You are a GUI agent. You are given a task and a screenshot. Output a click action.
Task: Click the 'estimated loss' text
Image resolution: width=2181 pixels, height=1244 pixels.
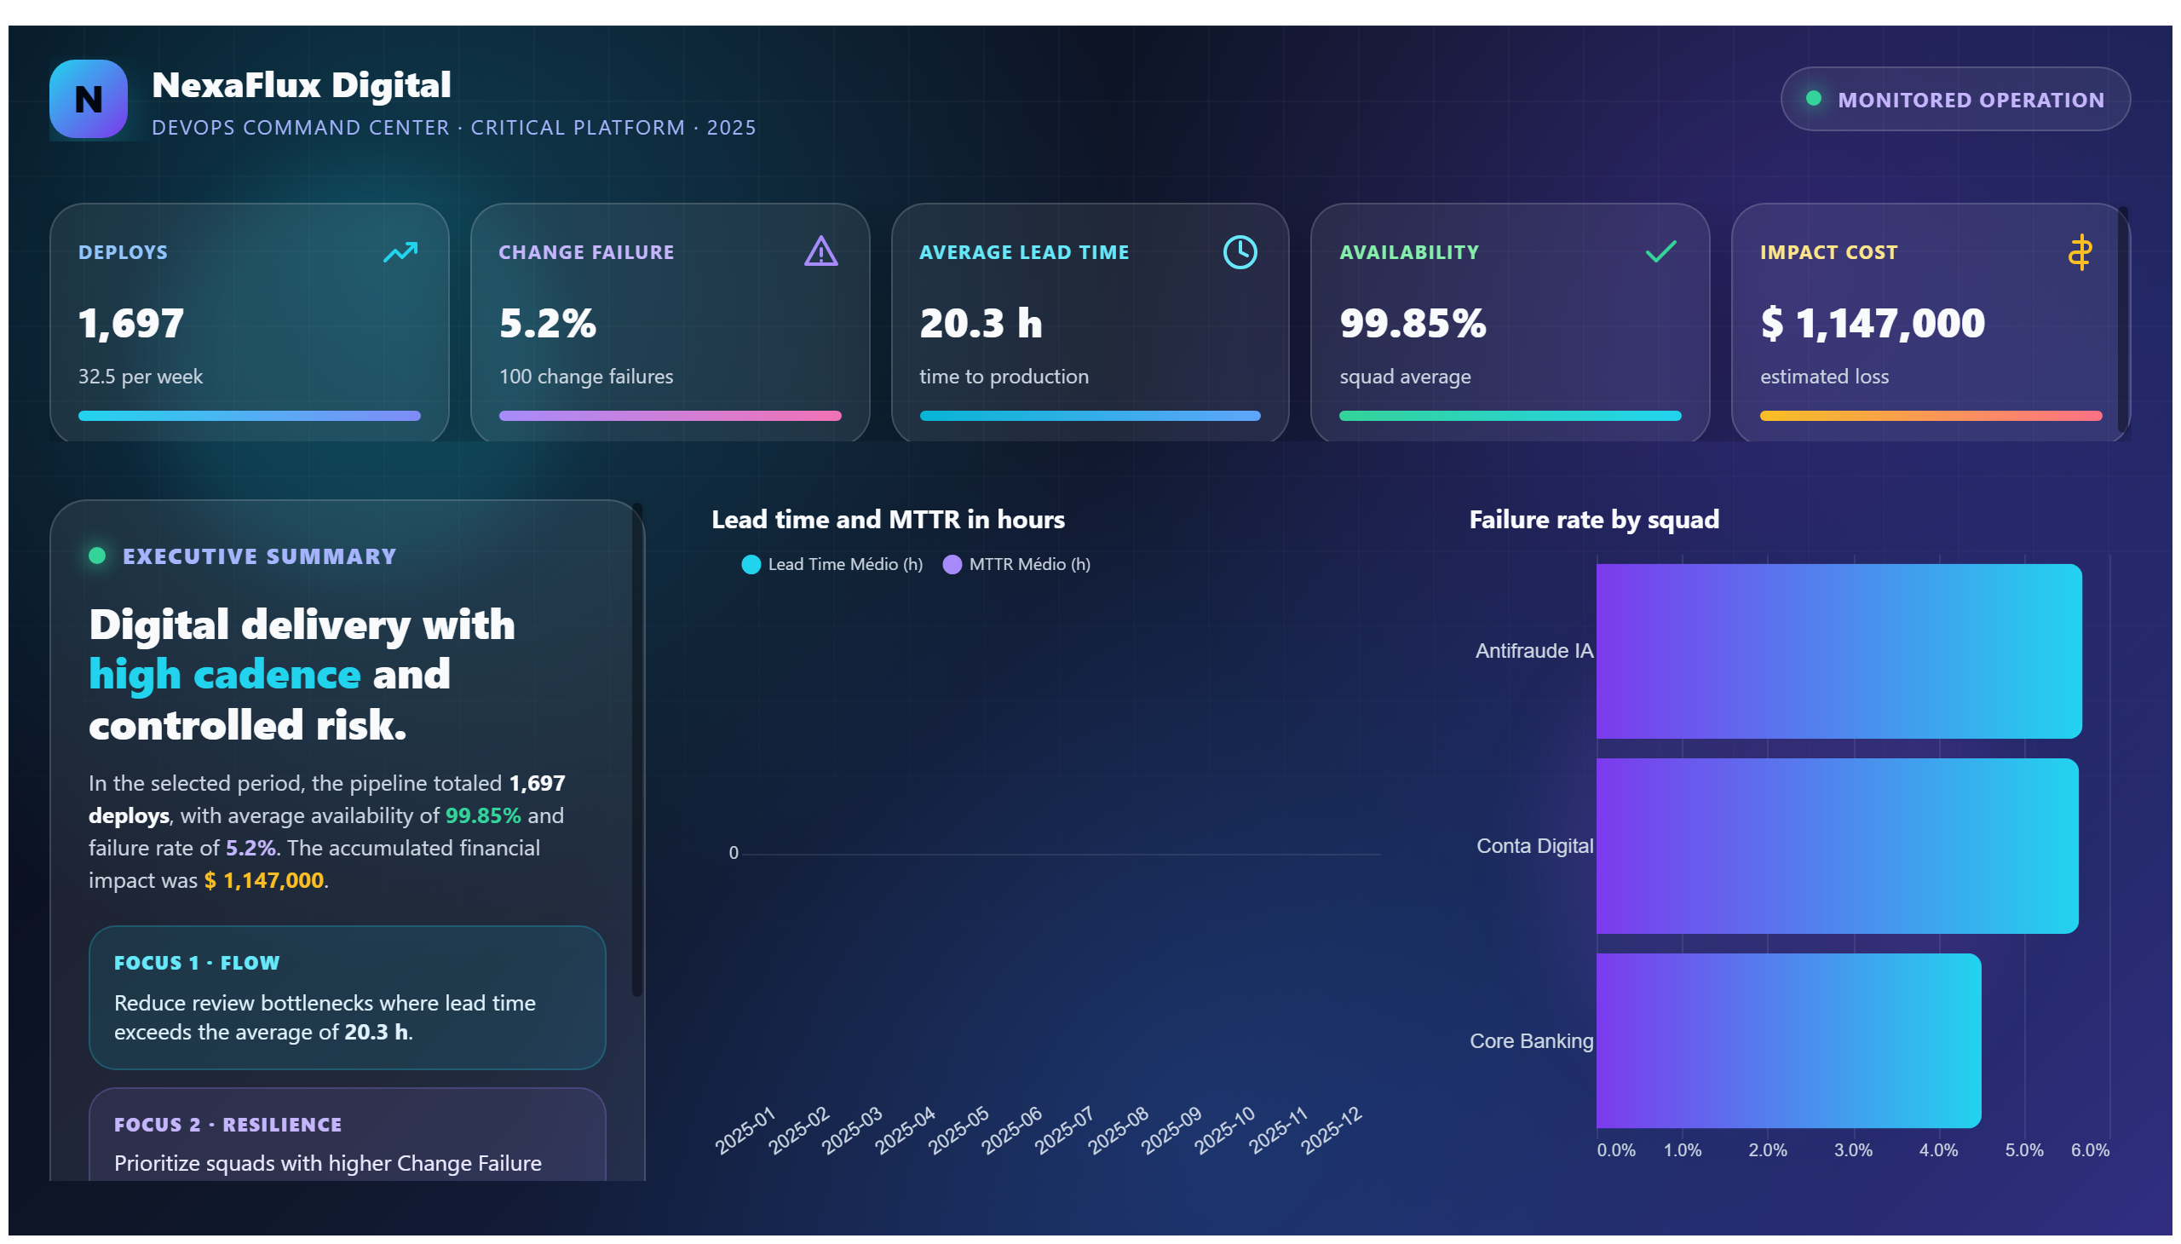[x=1824, y=377]
